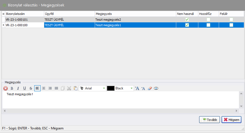Click the Megjegyzés column header
The height and width of the screenshot is (133, 245).
point(135,14)
